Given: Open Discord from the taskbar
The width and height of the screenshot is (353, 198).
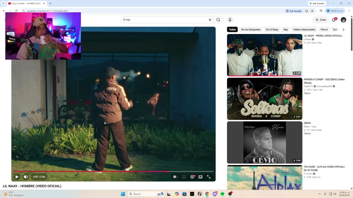Looking at the screenshot, I should coord(215,194).
